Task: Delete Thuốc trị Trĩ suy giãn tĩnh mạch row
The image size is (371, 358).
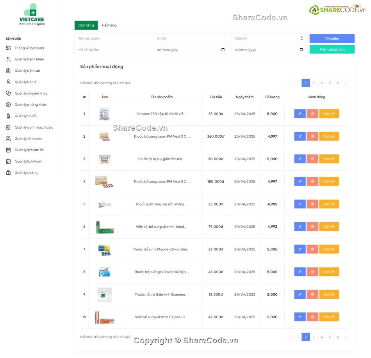Action: pyautogui.click(x=312, y=159)
